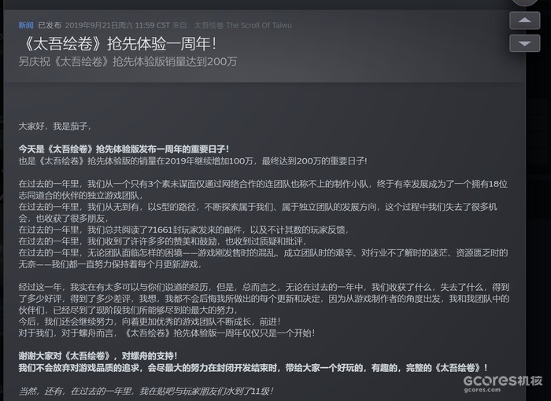Click the headline 《太吾绘卷》抢先体验一周年!
The width and height of the screenshot is (551, 401).
click(x=118, y=44)
